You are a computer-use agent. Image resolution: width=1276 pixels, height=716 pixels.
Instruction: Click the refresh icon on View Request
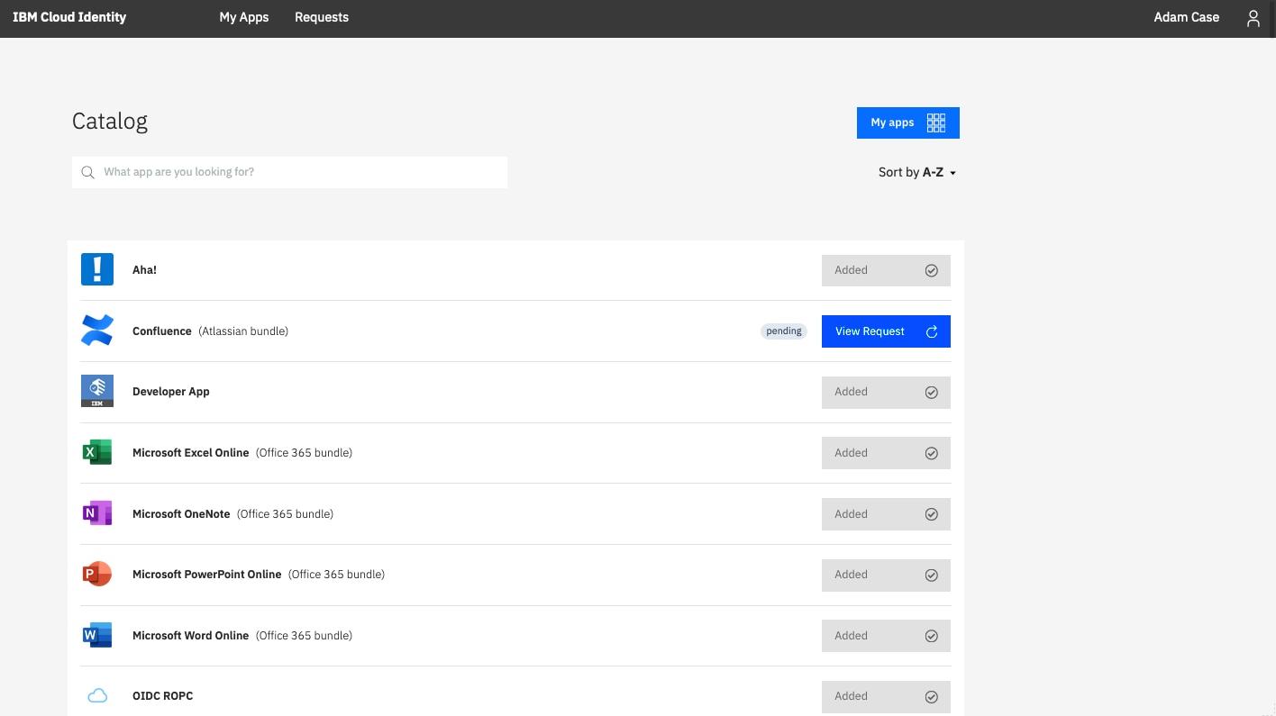coord(932,331)
